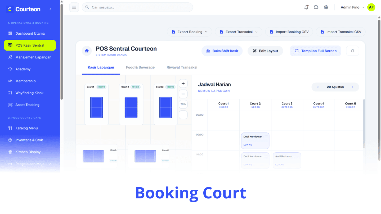Open Admin Fino account dropdown
381x214 pixels.
click(x=352, y=7)
